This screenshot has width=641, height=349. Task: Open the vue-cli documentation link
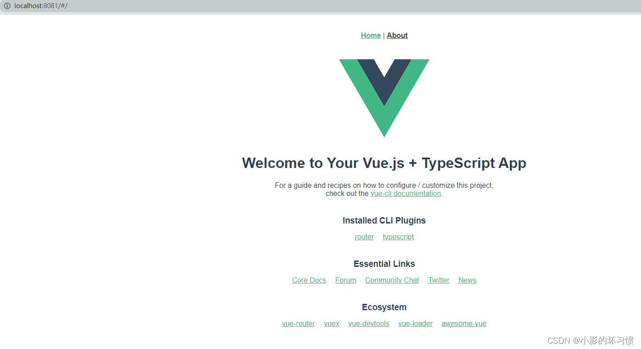tap(405, 193)
